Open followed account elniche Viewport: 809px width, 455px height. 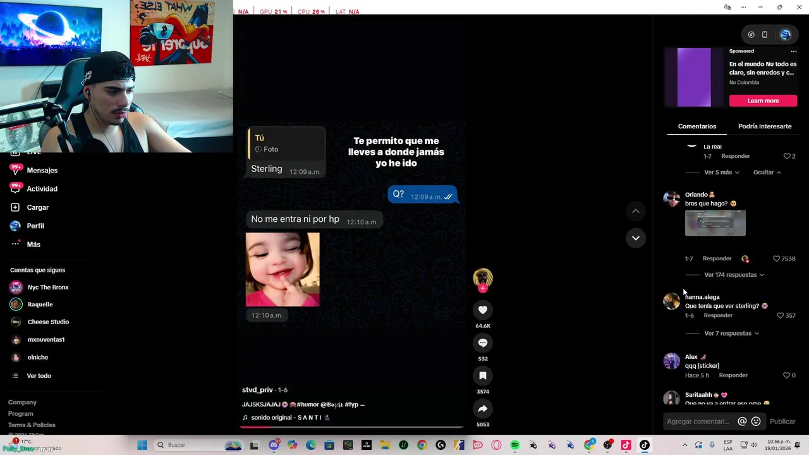point(29,357)
